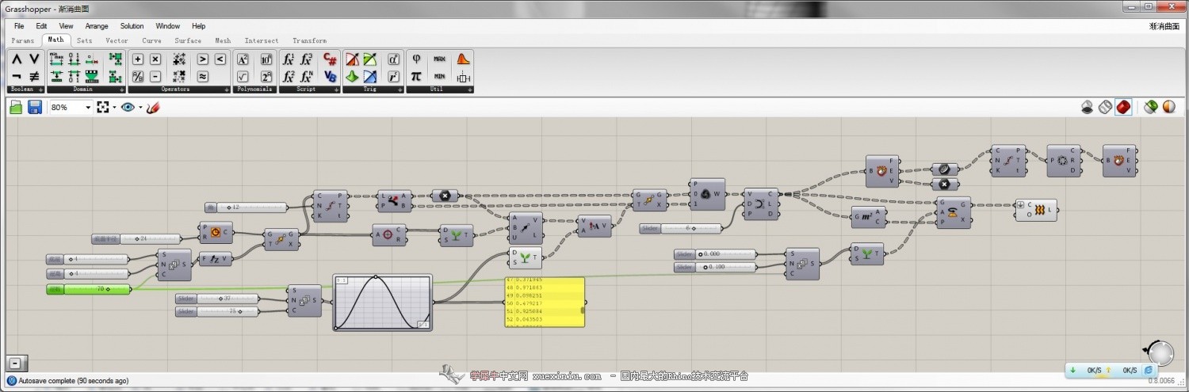Image resolution: width=1189 pixels, height=392 pixels.
Task: Add a C# script component
Action: pos(330,59)
